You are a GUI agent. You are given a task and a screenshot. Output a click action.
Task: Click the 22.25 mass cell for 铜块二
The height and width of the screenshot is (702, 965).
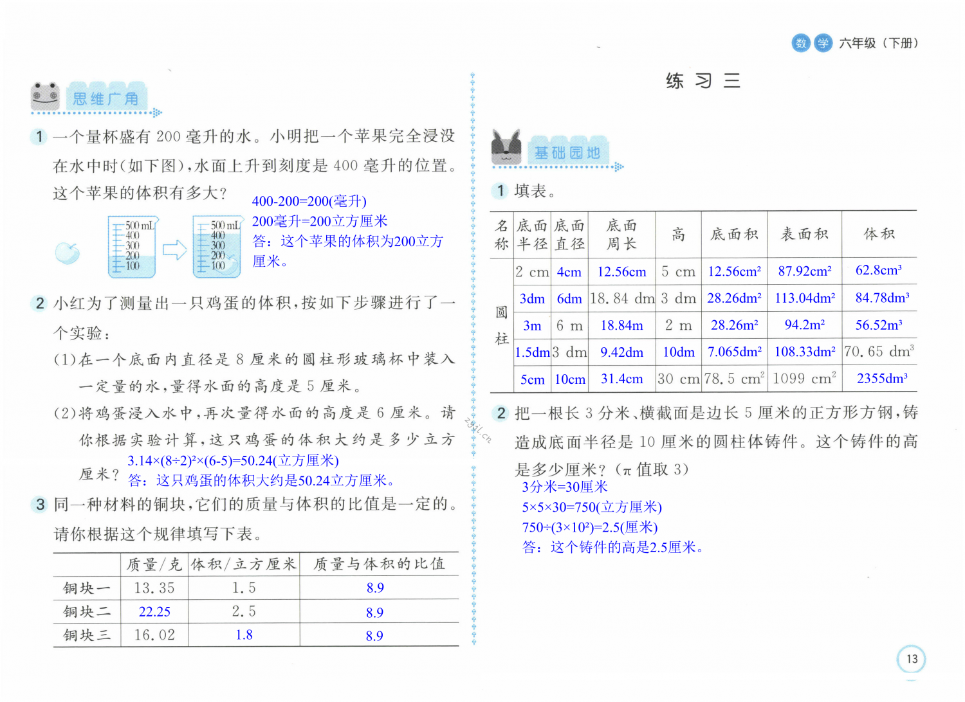click(154, 611)
